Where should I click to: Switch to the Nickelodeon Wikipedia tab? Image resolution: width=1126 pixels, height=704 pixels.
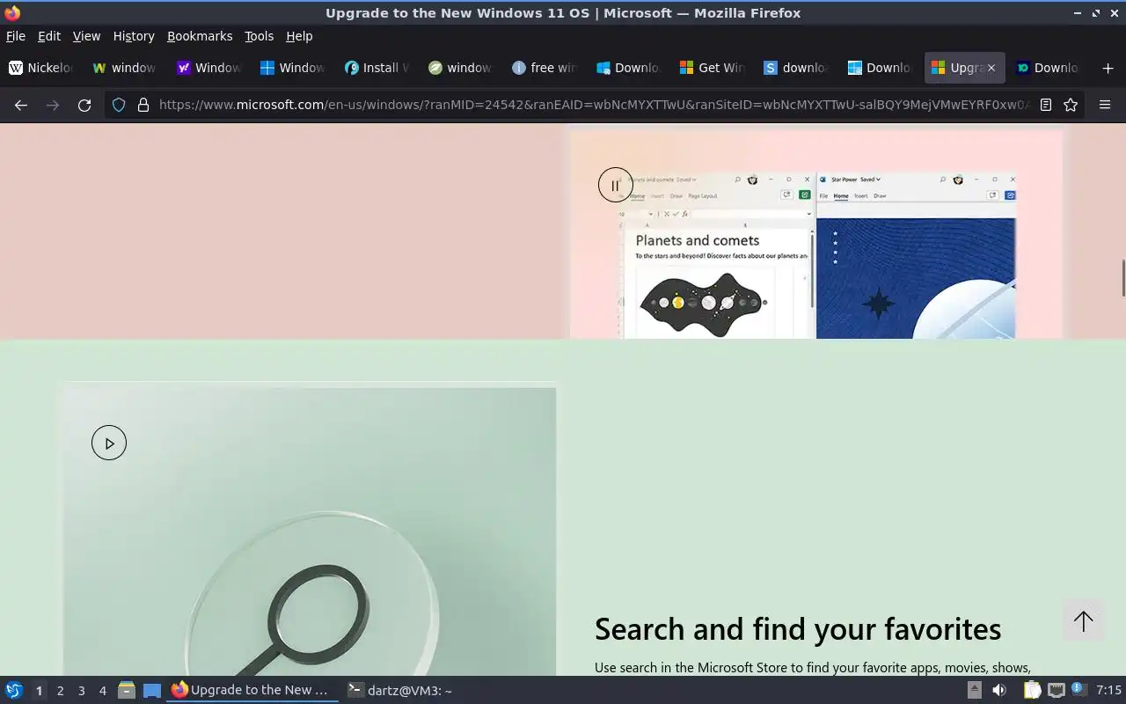coord(41,68)
